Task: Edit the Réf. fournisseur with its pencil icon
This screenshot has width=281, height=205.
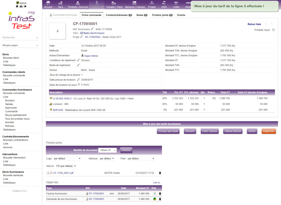Action: tap(92, 29)
